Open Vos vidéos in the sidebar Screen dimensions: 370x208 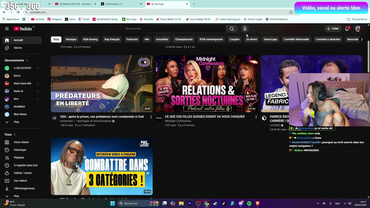22,181
